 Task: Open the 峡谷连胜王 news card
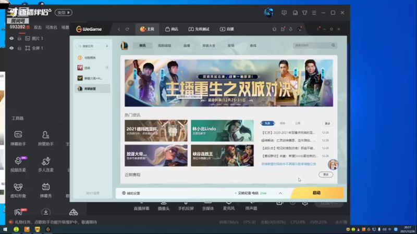[x=223, y=155]
